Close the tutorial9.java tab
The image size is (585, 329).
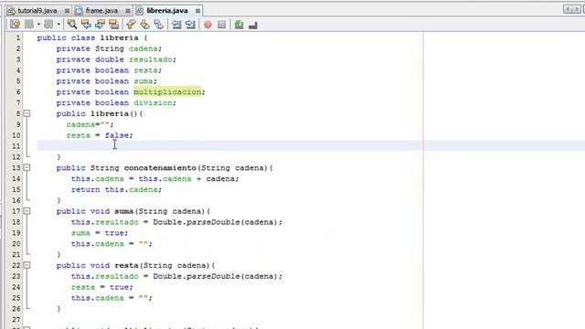[x=67, y=11]
